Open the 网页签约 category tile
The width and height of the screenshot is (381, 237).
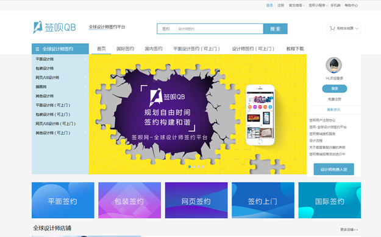196,200
